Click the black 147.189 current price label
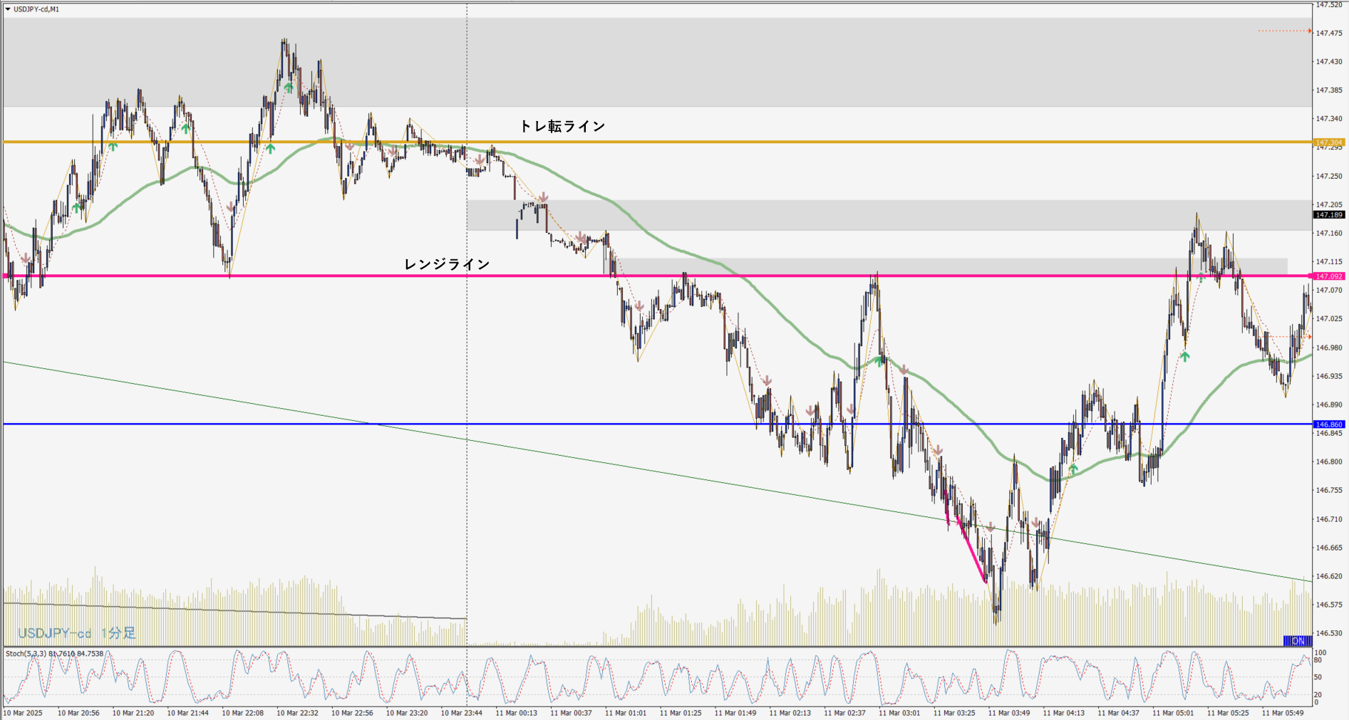This screenshot has height=720, width=1349. tap(1329, 214)
